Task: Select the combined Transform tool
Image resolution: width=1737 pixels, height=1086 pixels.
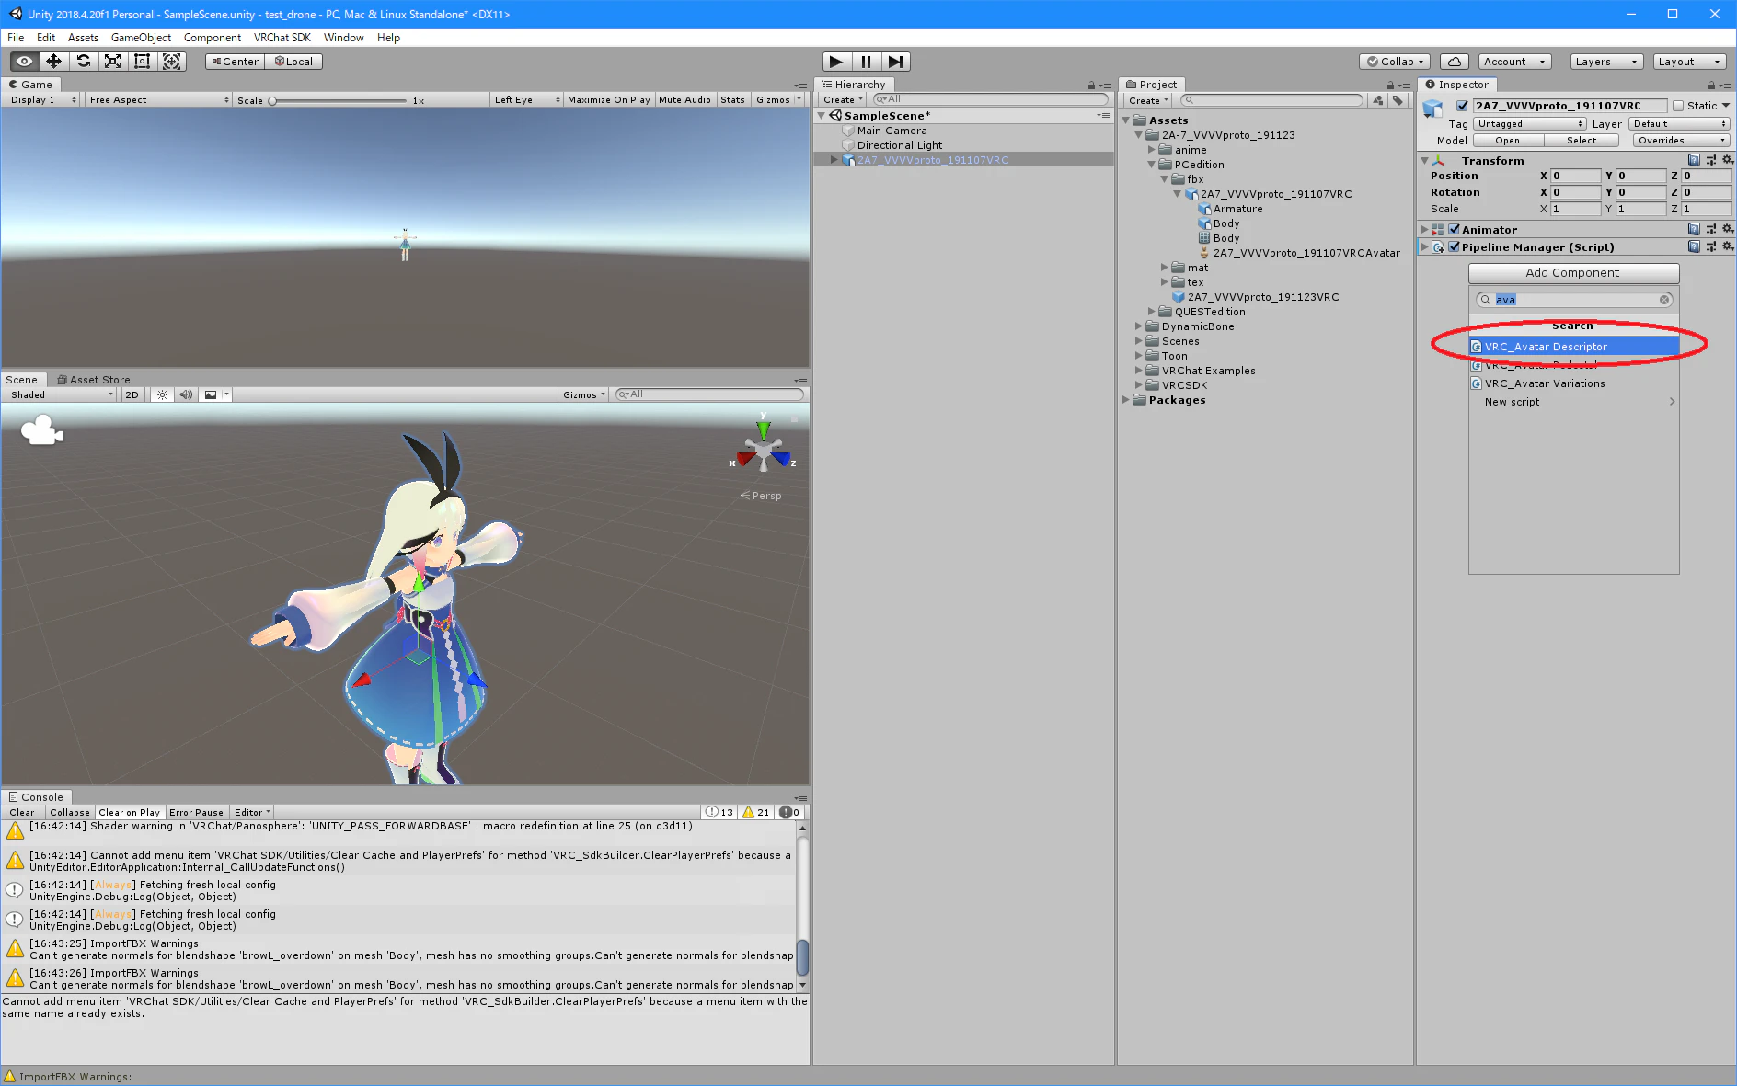Action: click(x=172, y=62)
